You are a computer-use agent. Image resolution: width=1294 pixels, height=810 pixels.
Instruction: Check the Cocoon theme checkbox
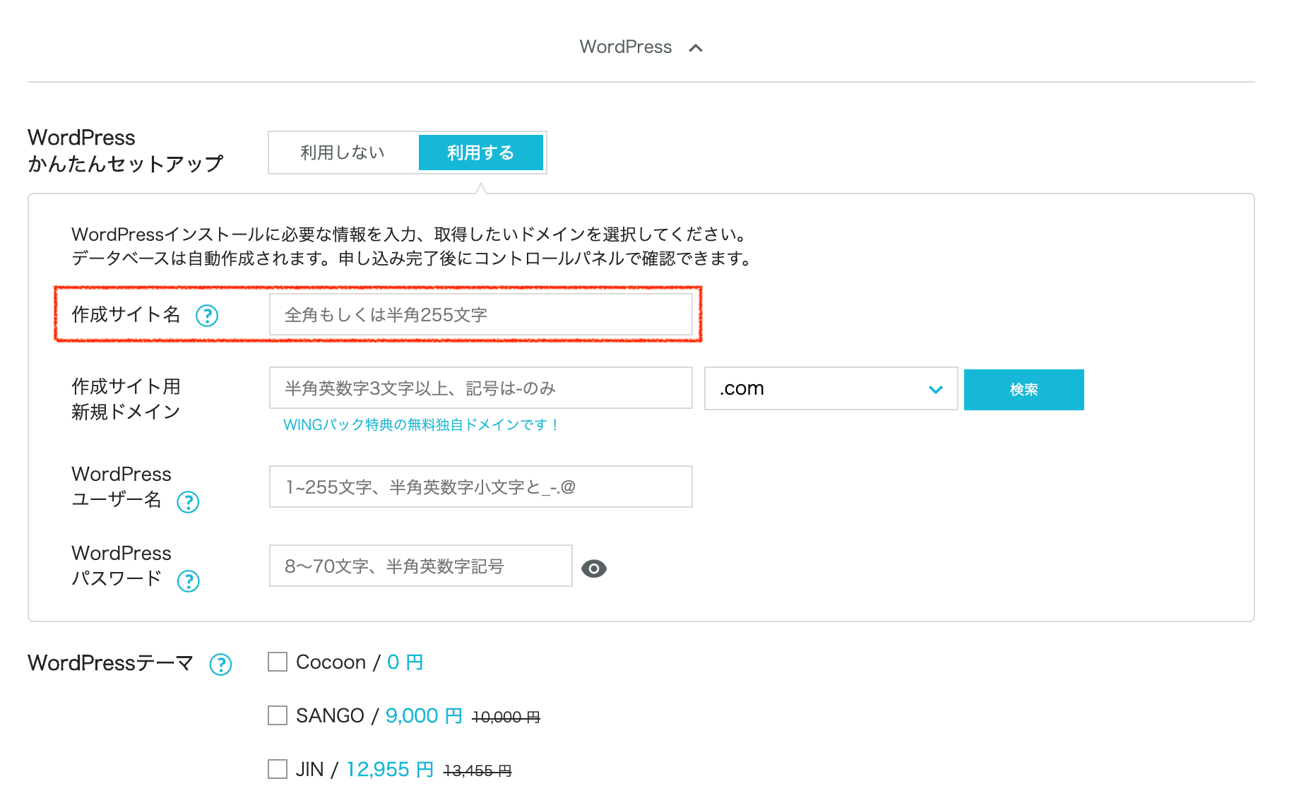278,662
